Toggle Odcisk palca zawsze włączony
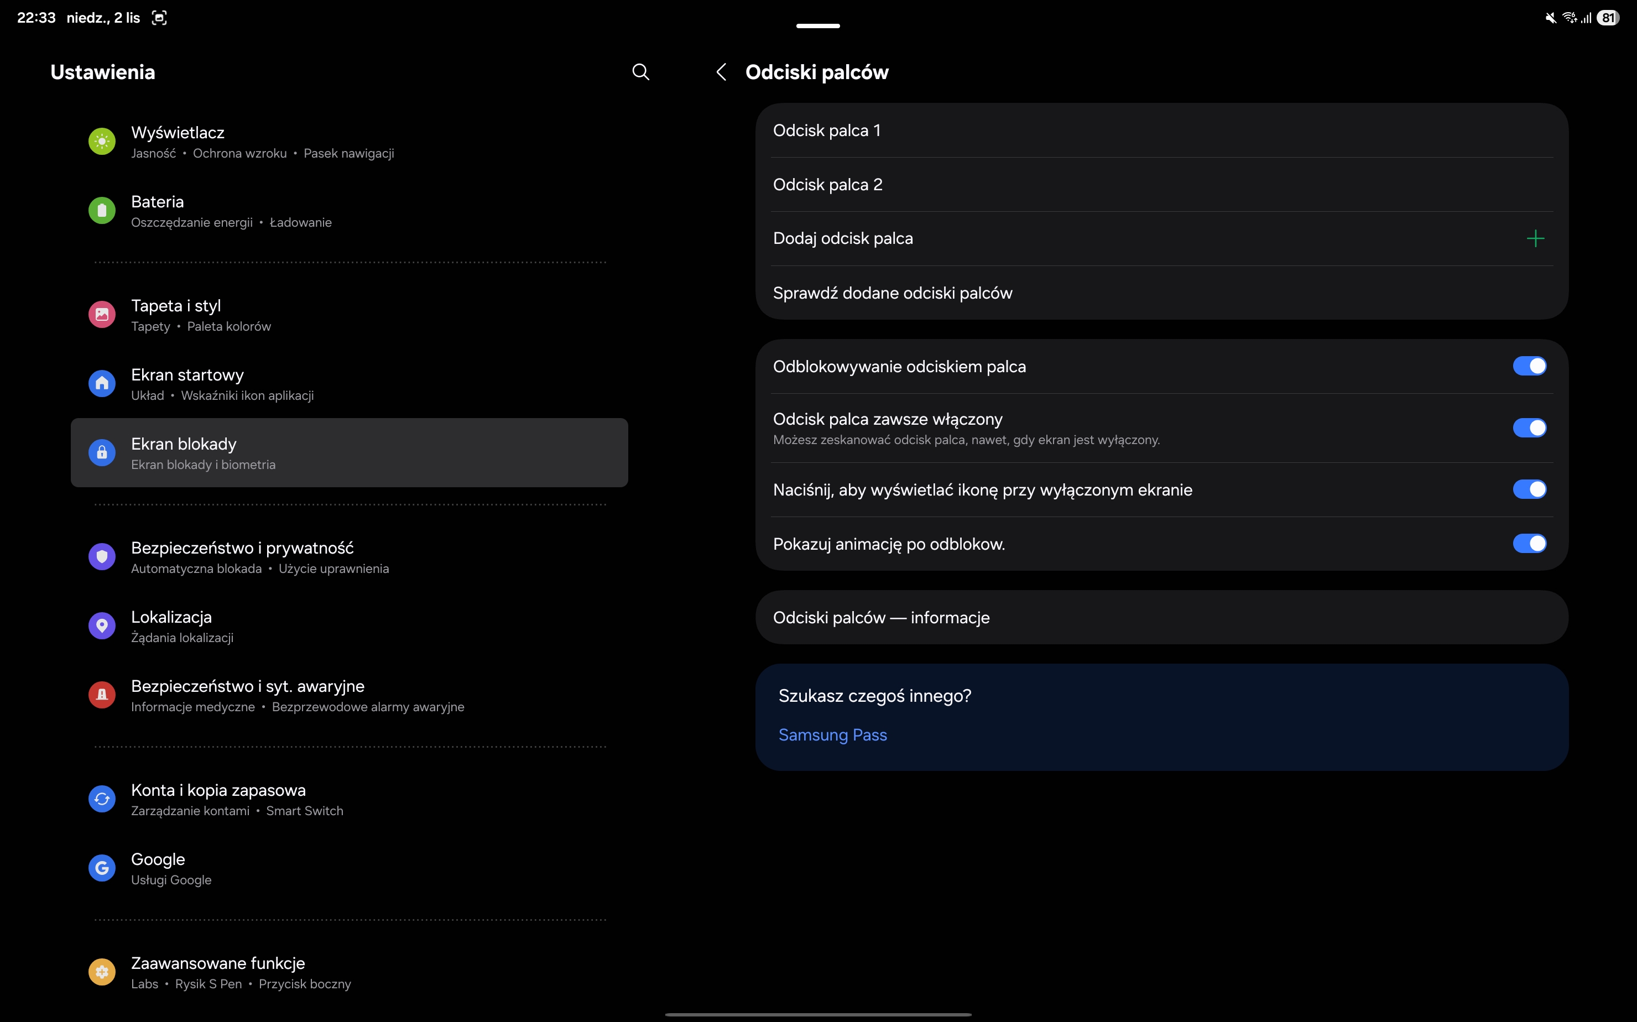This screenshot has width=1637, height=1022. pos(1529,428)
